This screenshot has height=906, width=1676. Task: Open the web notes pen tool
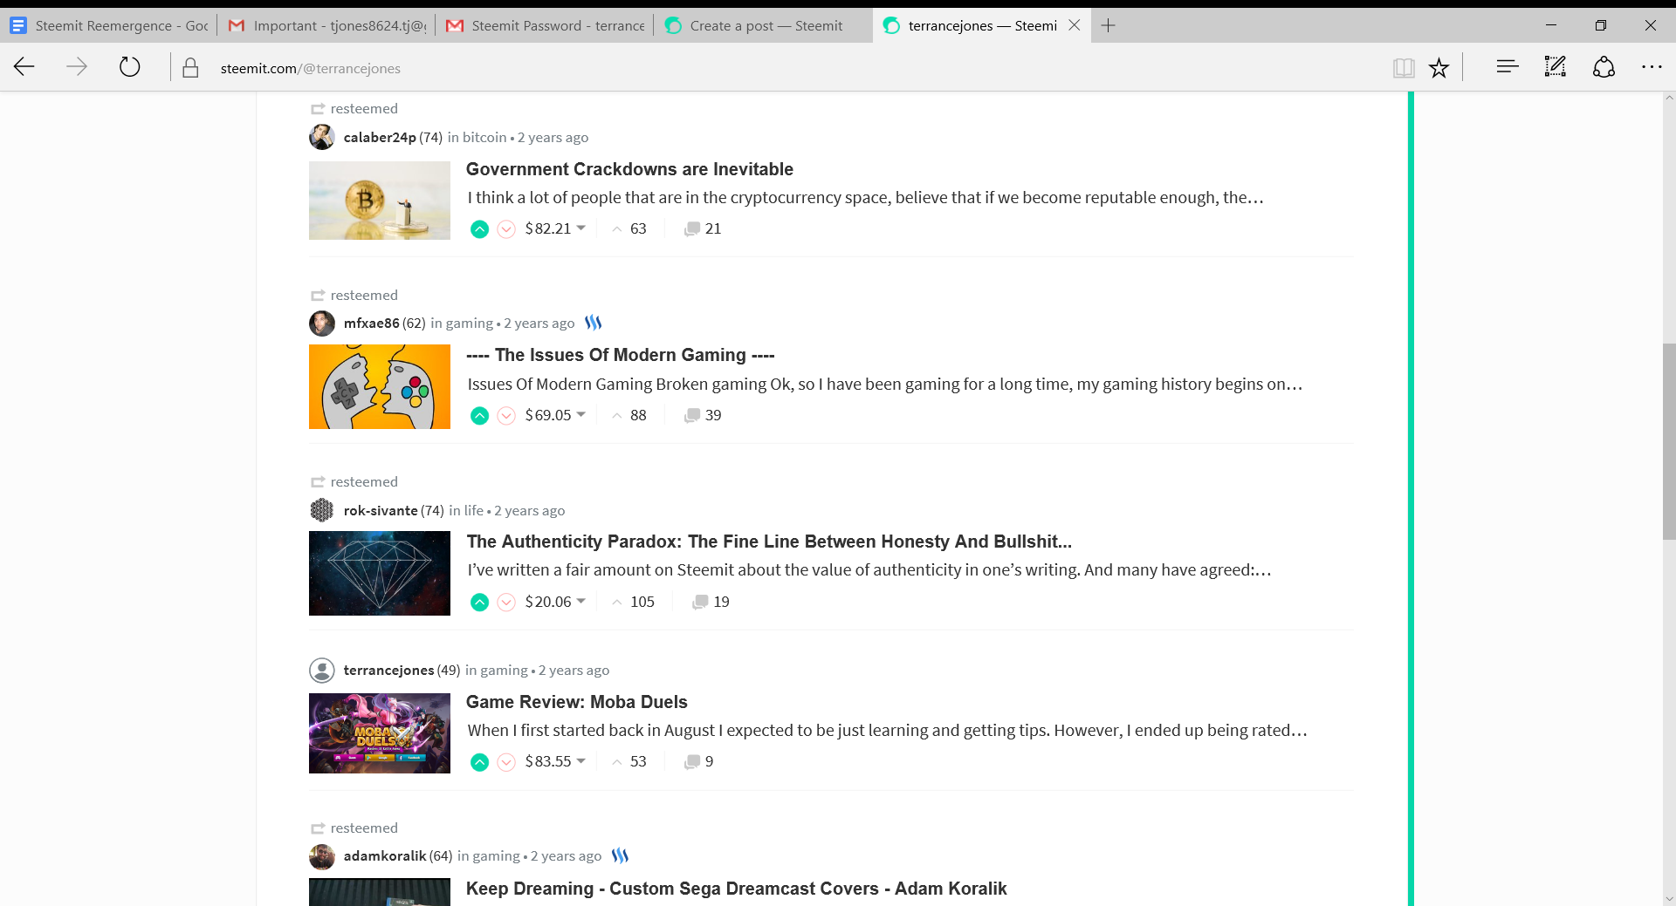click(1556, 66)
